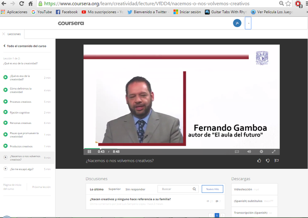The image size is (308, 218).
Task: Download the Videolección mp4
Action: pyautogui.click(x=255, y=190)
